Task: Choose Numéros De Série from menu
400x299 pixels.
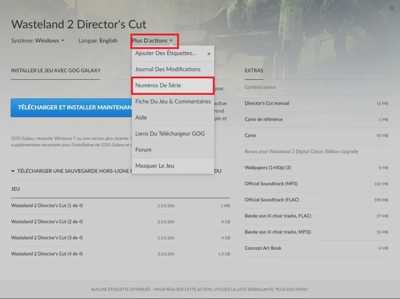Action: [158, 86]
